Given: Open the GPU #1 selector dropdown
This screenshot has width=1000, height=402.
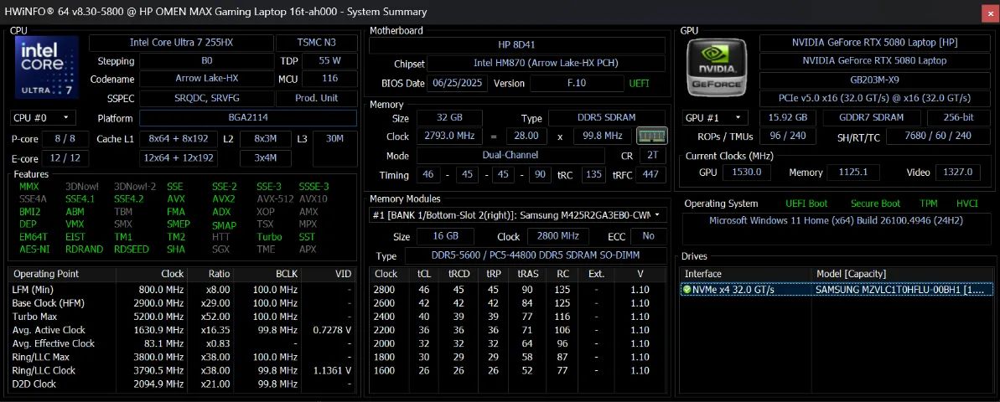Looking at the screenshot, I should click(x=714, y=118).
